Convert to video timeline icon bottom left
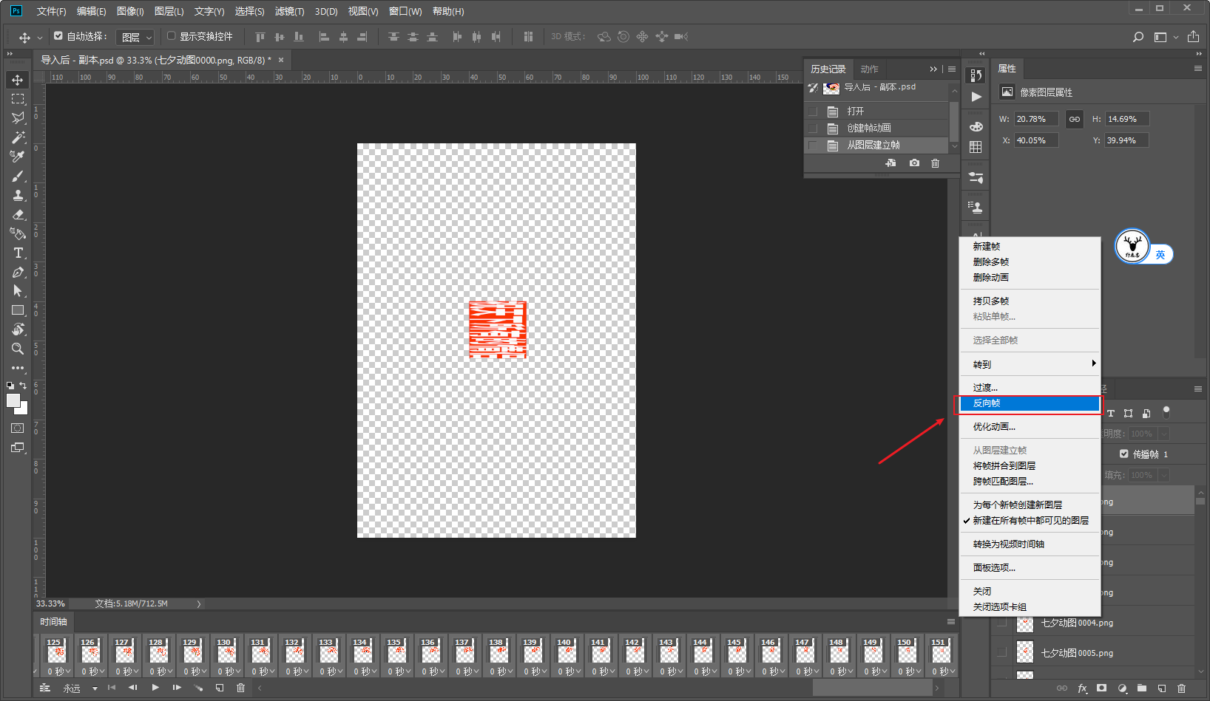Screen dimensions: 1210x701 pos(45,688)
